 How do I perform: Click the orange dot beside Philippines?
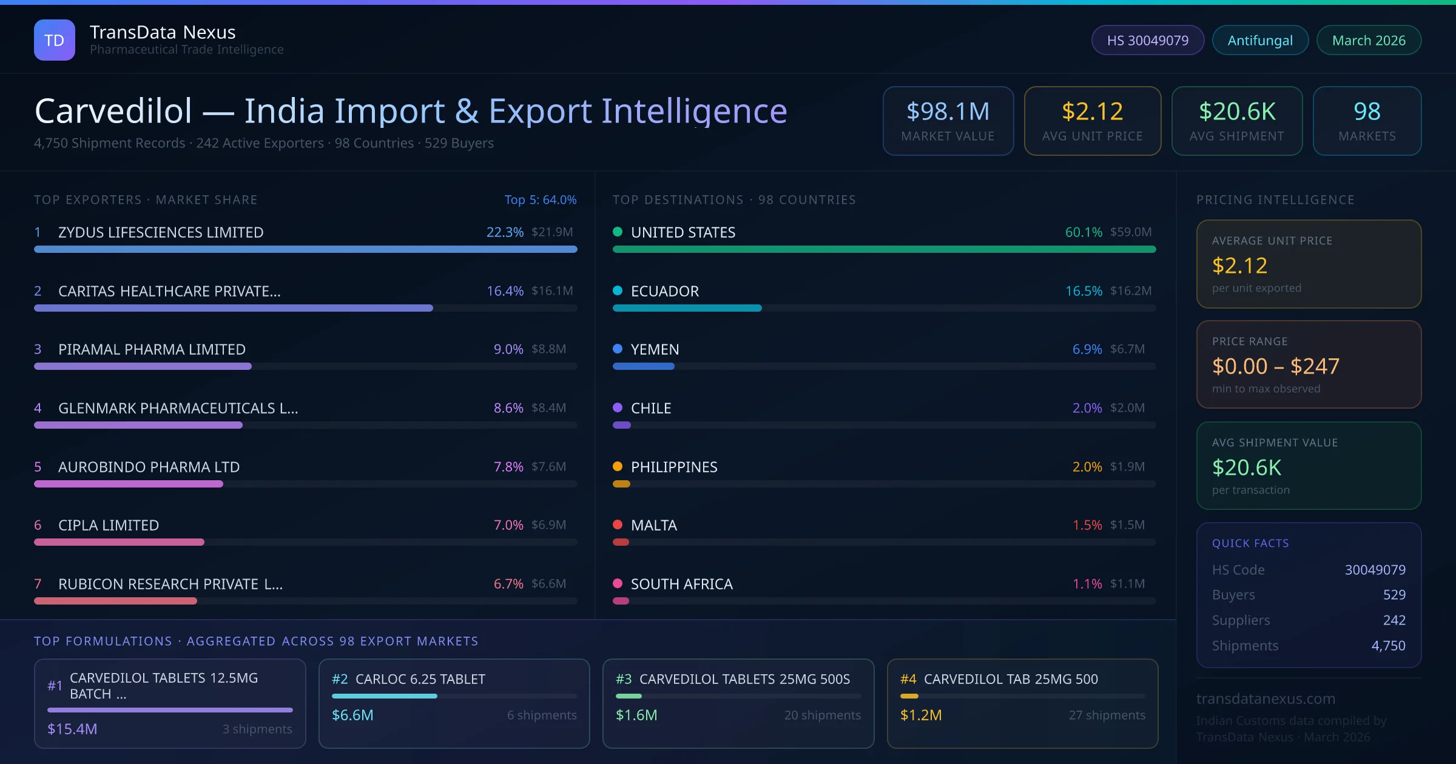tap(618, 466)
